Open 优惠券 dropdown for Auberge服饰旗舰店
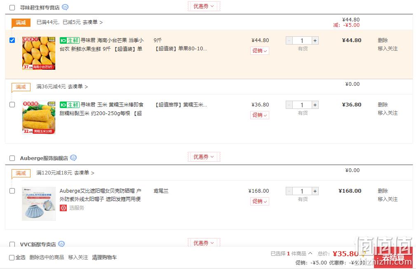Screen dimensions: 416x269 coord(204,157)
